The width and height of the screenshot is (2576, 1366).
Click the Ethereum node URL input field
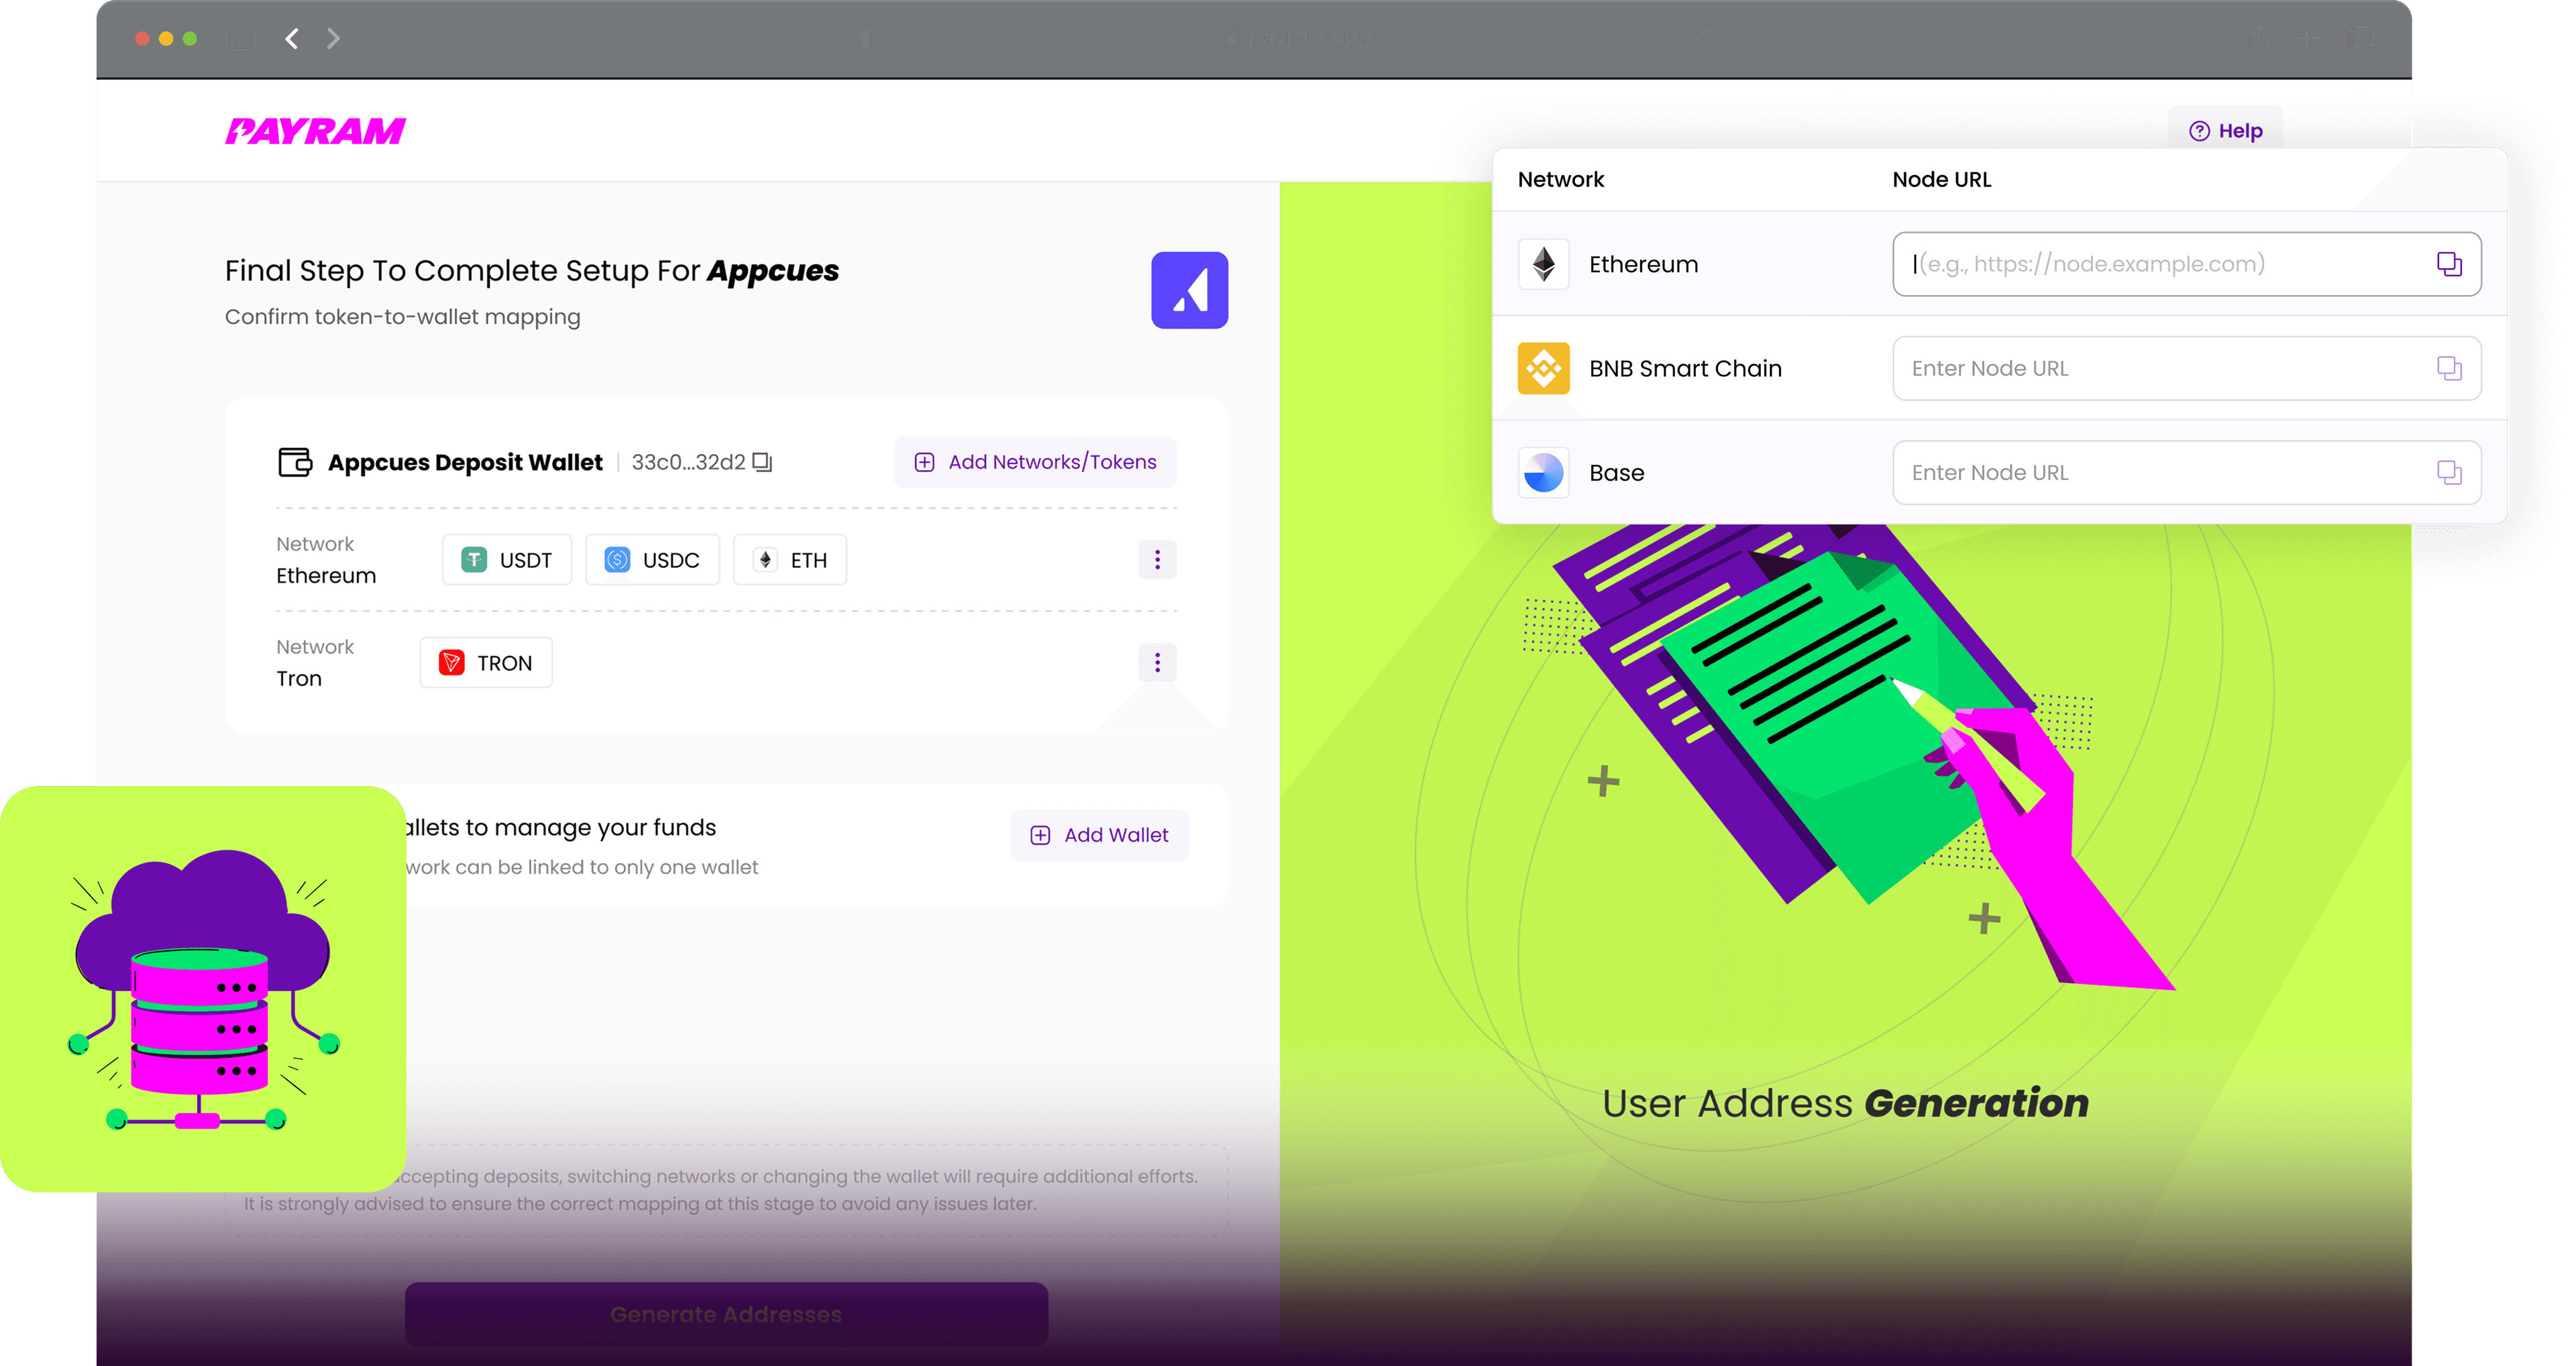point(2150,264)
